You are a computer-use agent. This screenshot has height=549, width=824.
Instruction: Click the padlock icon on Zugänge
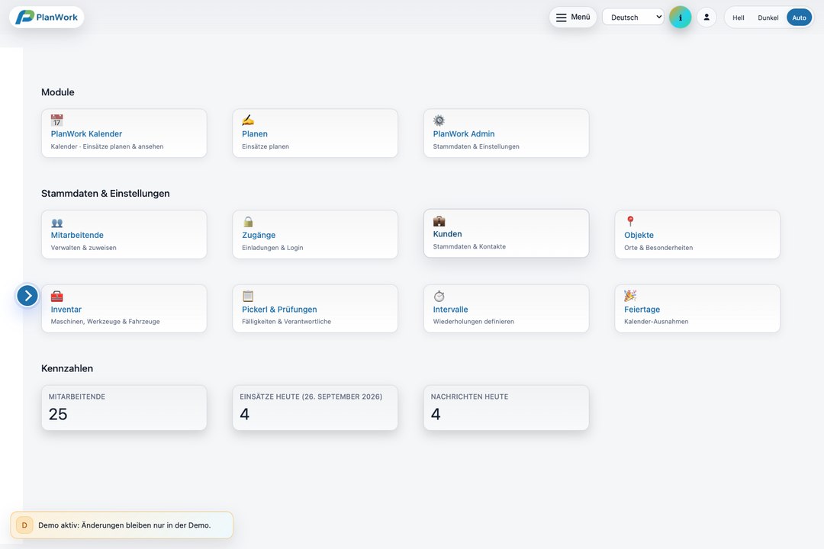tap(248, 222)
